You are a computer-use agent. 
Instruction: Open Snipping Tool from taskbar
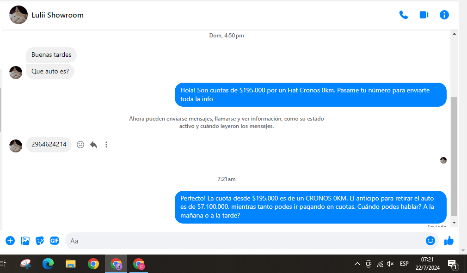[25, 264]
